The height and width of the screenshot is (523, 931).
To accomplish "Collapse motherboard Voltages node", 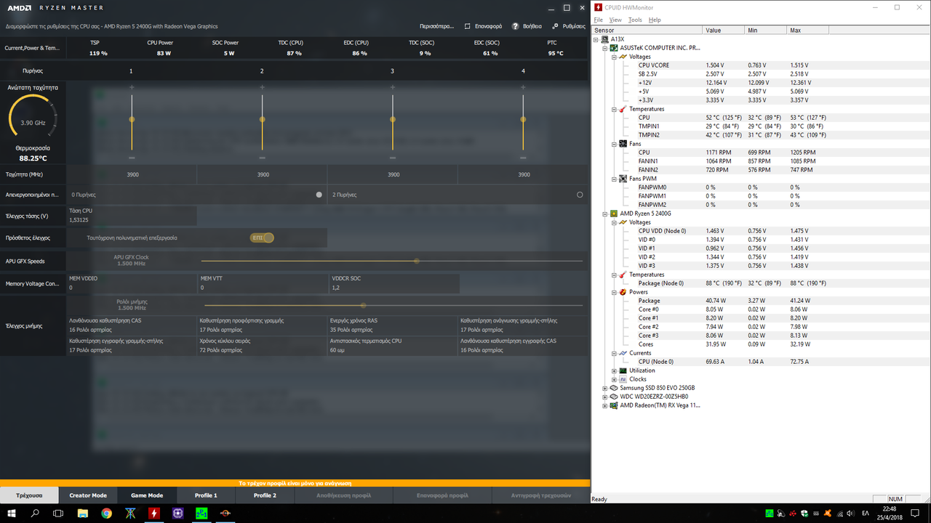I will pos(614,57).
